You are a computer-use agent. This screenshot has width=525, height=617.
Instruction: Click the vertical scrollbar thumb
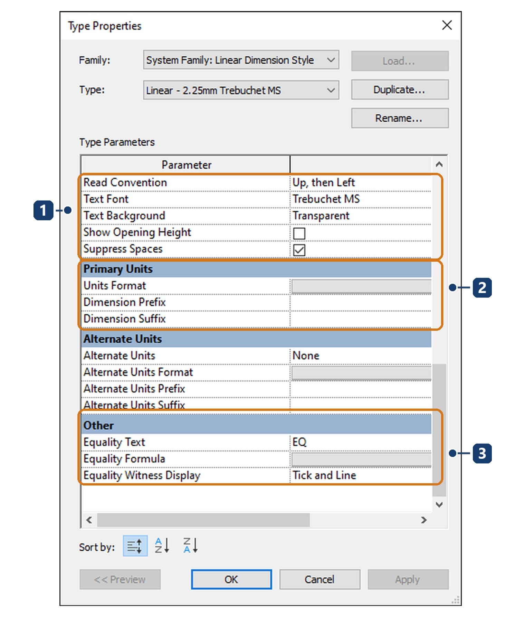point(439,430)
